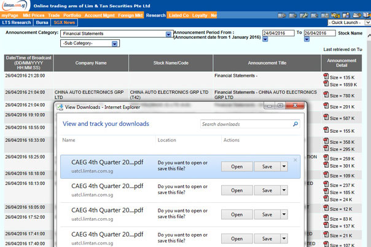Screen dimensions: 371x247
Task: Open PDF icon sized 137 K
Action: pos(326,225)
